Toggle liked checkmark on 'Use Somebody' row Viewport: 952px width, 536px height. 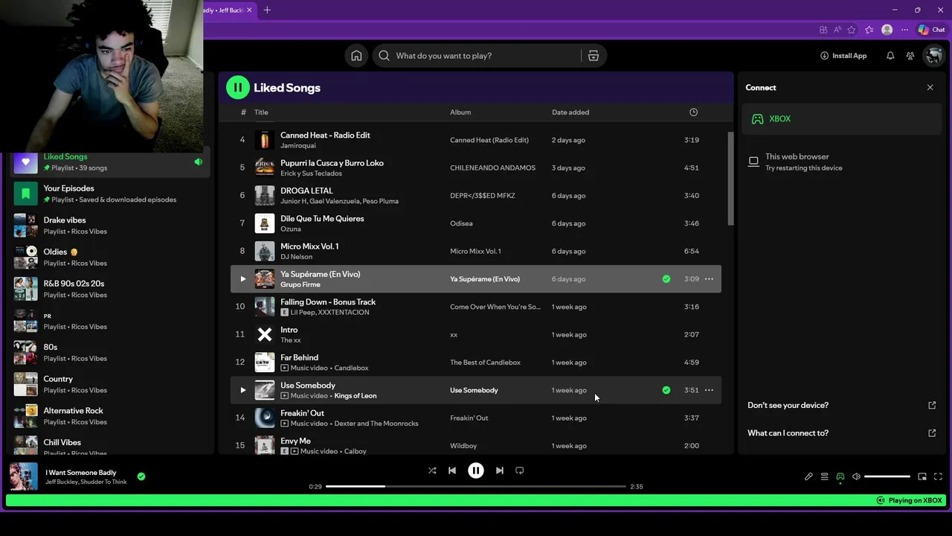[x=666, y=390]
